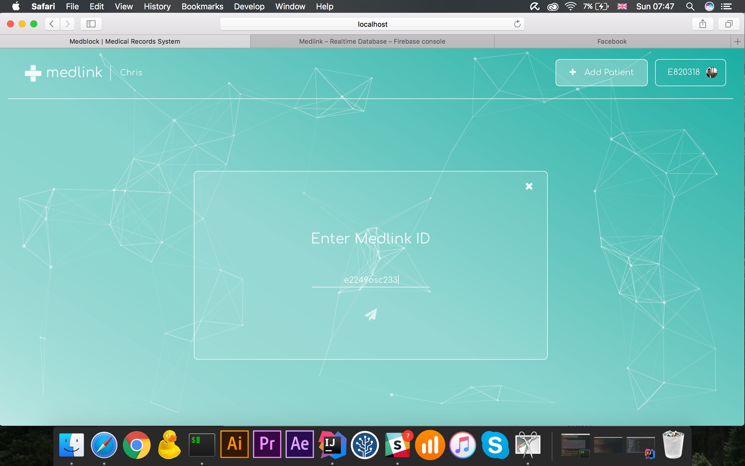Image resolution: width=745 pixels, height=466 pixels.
Task: Open the Develop menu
Action: pyautogui.click(x=249, y=6)
